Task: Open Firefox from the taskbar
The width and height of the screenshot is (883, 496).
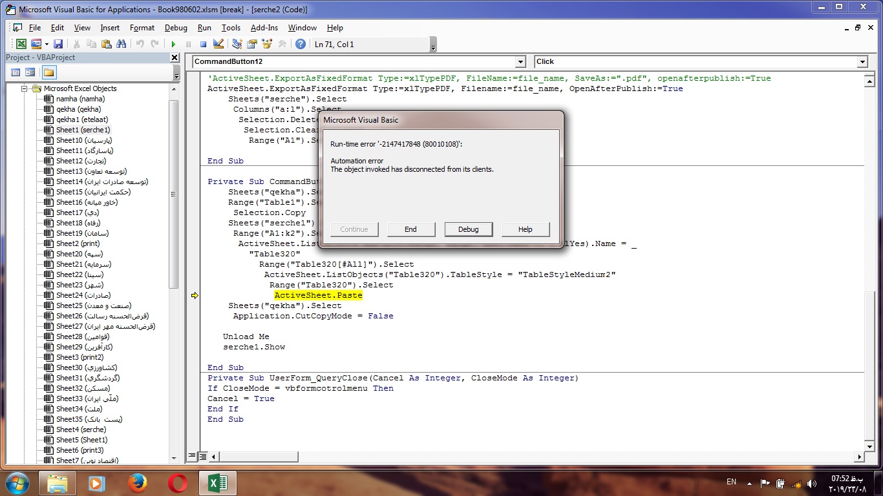Action: pyautogui.click(x=137, y=482)
